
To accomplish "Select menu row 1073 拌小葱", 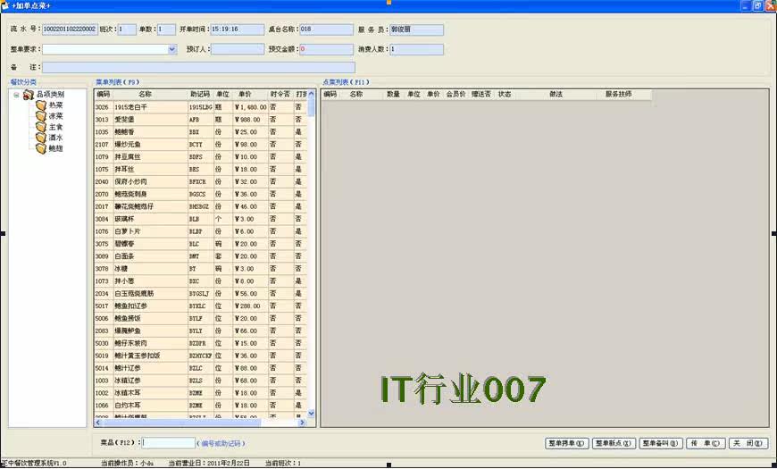I will 201,281.
